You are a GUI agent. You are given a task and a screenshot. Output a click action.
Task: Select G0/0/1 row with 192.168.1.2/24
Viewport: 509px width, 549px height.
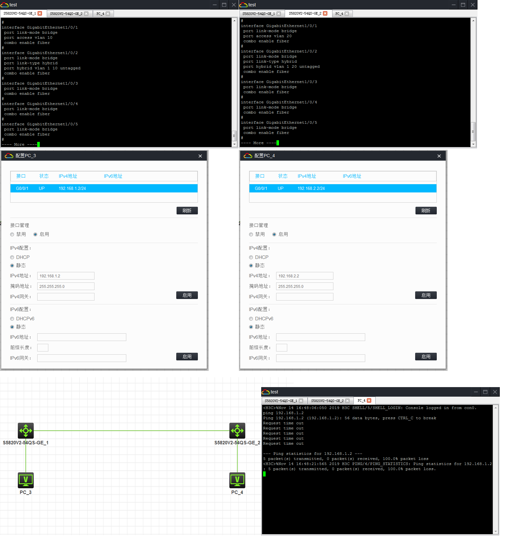[x=104, y=188]
